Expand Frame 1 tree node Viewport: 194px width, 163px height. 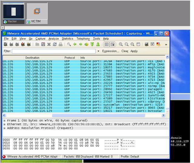coord(5,120)
